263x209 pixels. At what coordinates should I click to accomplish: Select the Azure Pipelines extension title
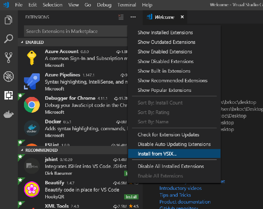coord(62,75)
